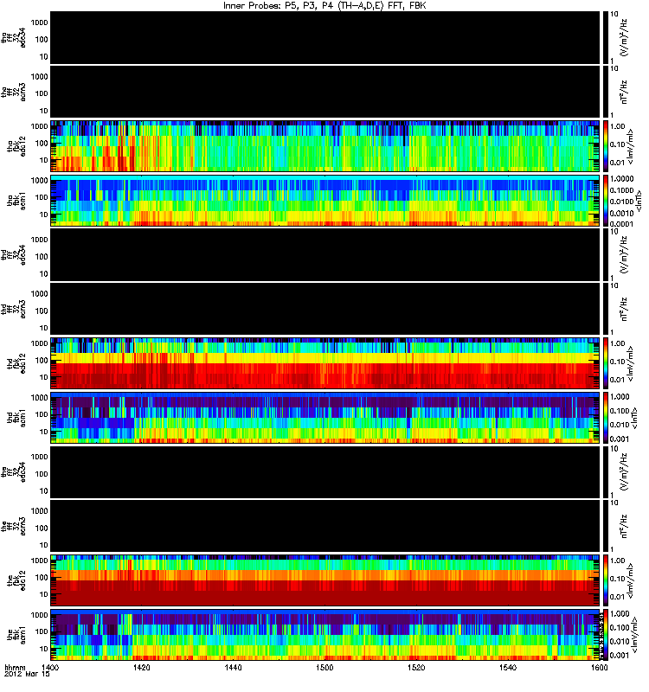649x692 pixels.
Task: Click the 1600 time axis label
Action: 599,668
